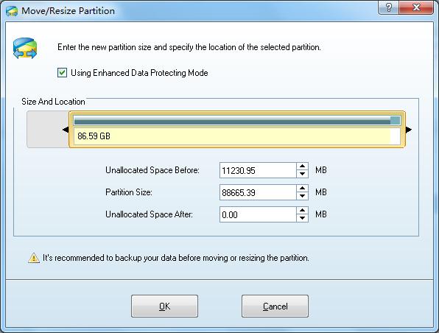The width and height of the screenshot is (439, 333).
Task: Click the help question mark button
Action: click(389, 7)
